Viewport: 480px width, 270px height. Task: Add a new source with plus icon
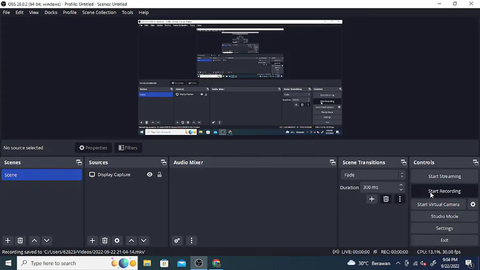coord(92,241)
